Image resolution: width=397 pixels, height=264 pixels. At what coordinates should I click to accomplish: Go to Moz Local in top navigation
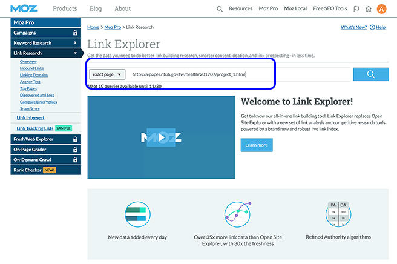click(x=295, y=8)
